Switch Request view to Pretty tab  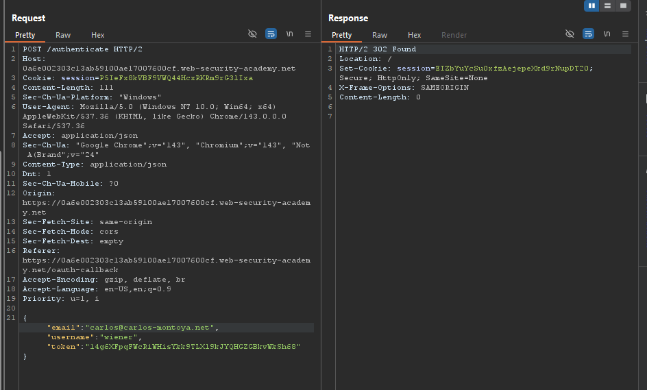pos(25,35)
